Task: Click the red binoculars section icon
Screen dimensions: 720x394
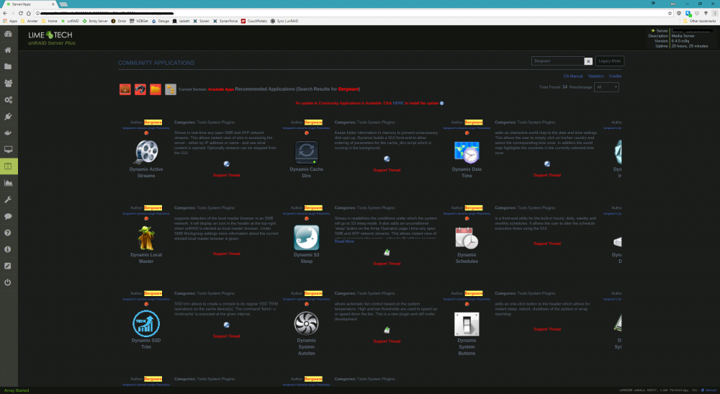Action: click(x=140, y=89)
